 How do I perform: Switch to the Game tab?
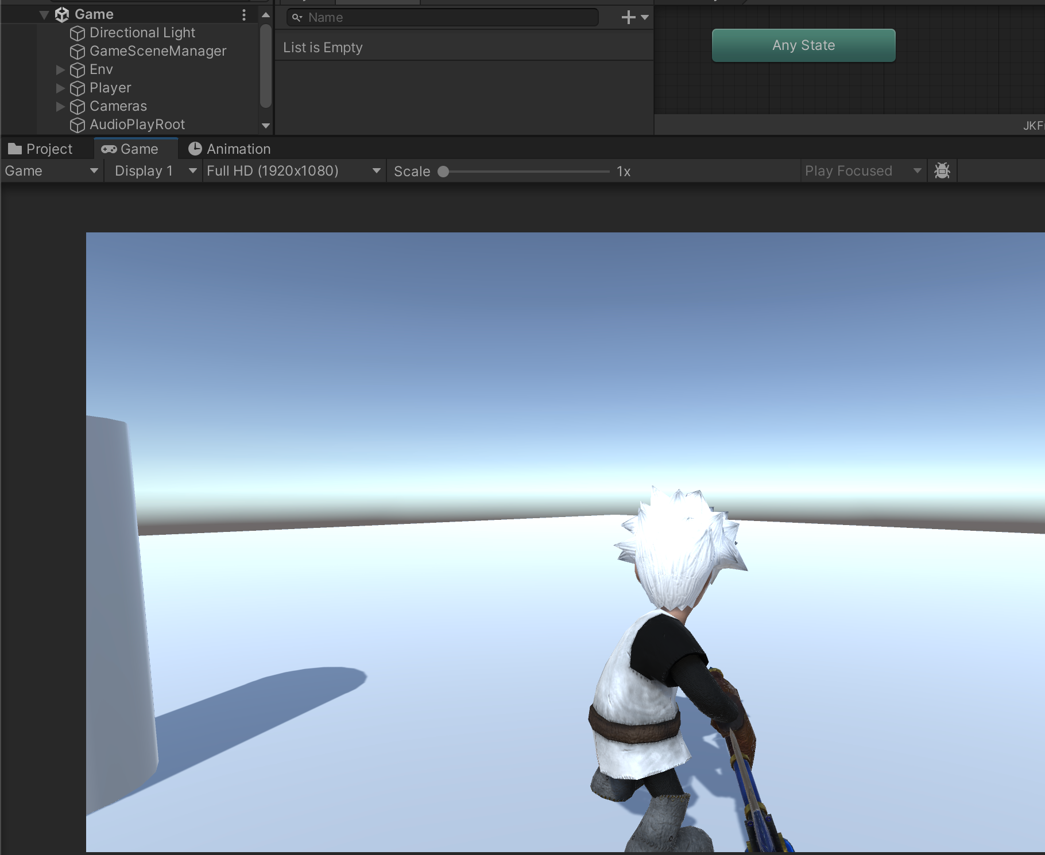(136, 149)
